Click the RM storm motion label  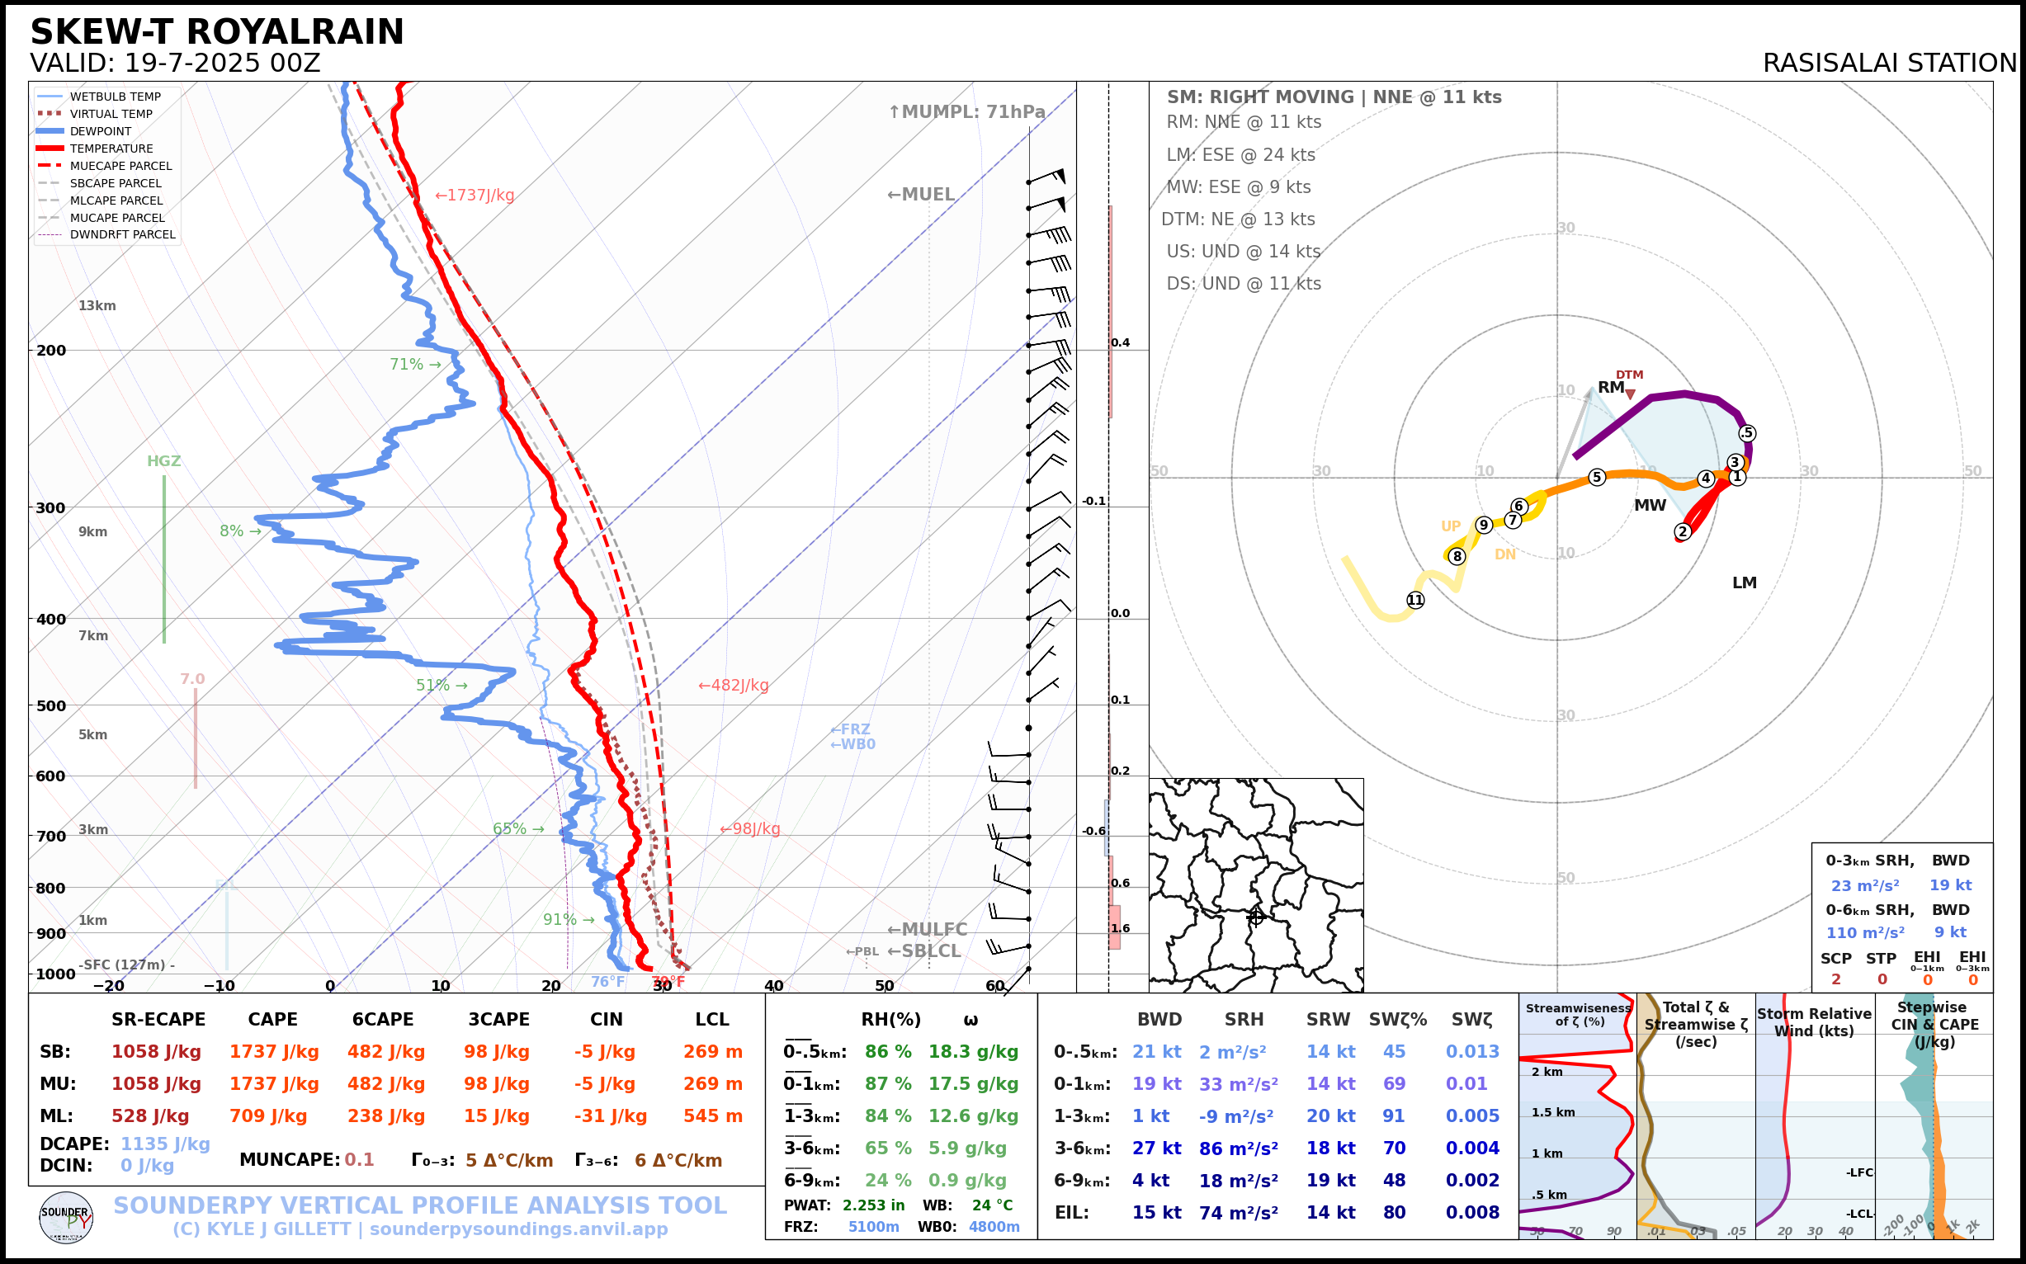(x=1610, y=387)
